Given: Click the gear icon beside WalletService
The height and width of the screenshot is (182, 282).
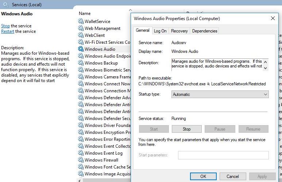Looking at the screenshot, I should (x=81, y=22).
